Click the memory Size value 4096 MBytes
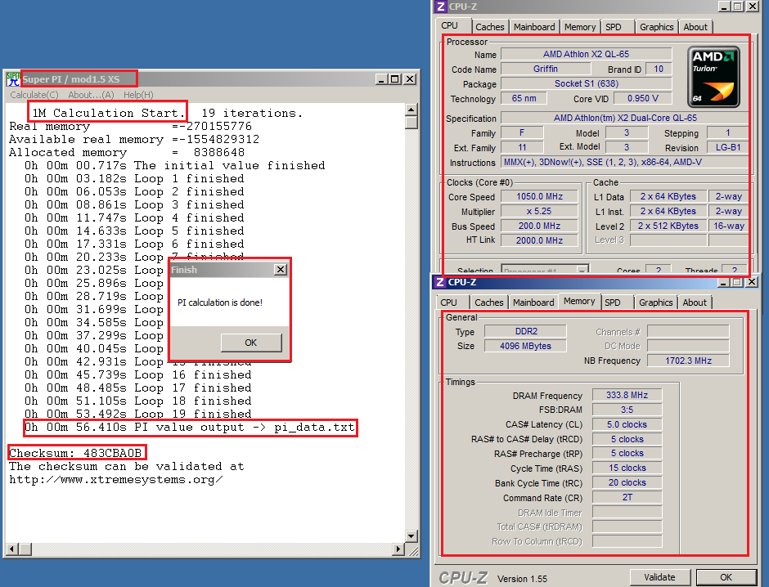The width and height of the screenshot is (769, 587). [x=526, y=346]
